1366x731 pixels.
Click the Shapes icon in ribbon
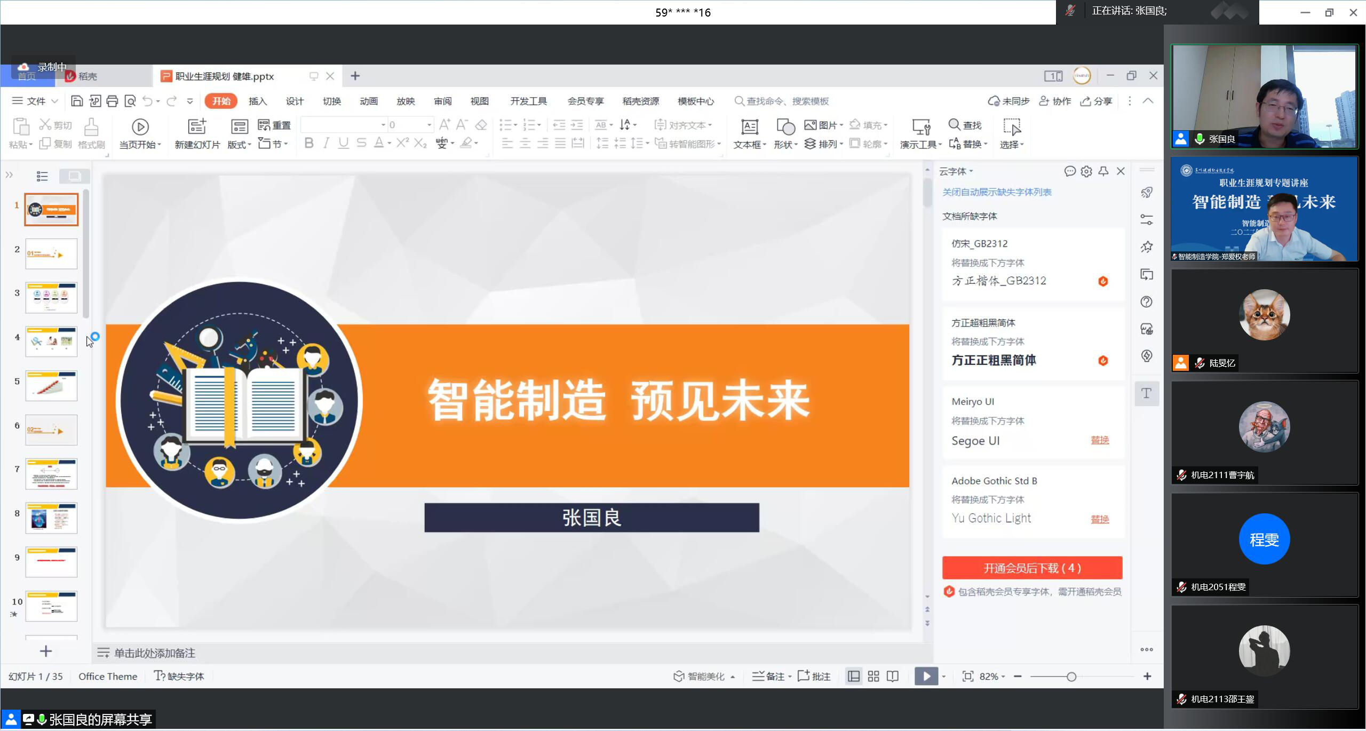pos(785,127)
